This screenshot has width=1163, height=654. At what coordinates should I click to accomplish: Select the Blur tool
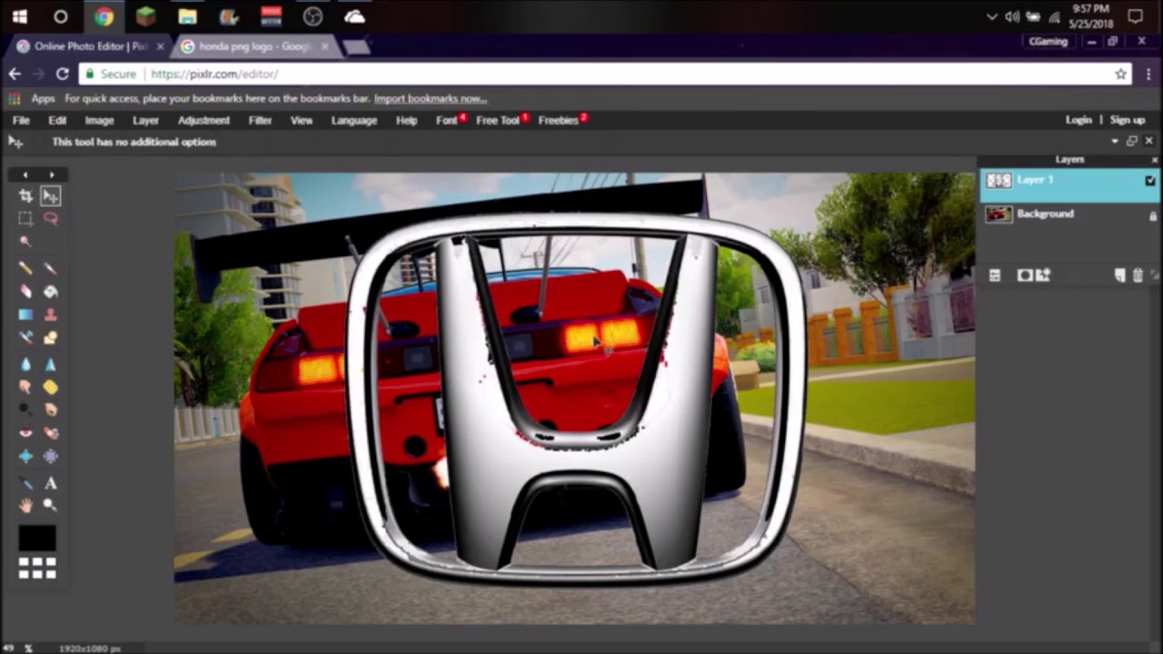(x=25, y=364)
